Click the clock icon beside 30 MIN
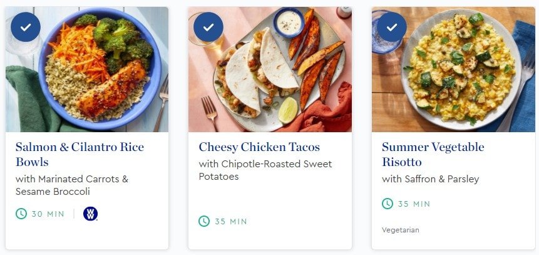Viewport: 539px width, 255px height. pyautogui.click(x=21, y=214)
